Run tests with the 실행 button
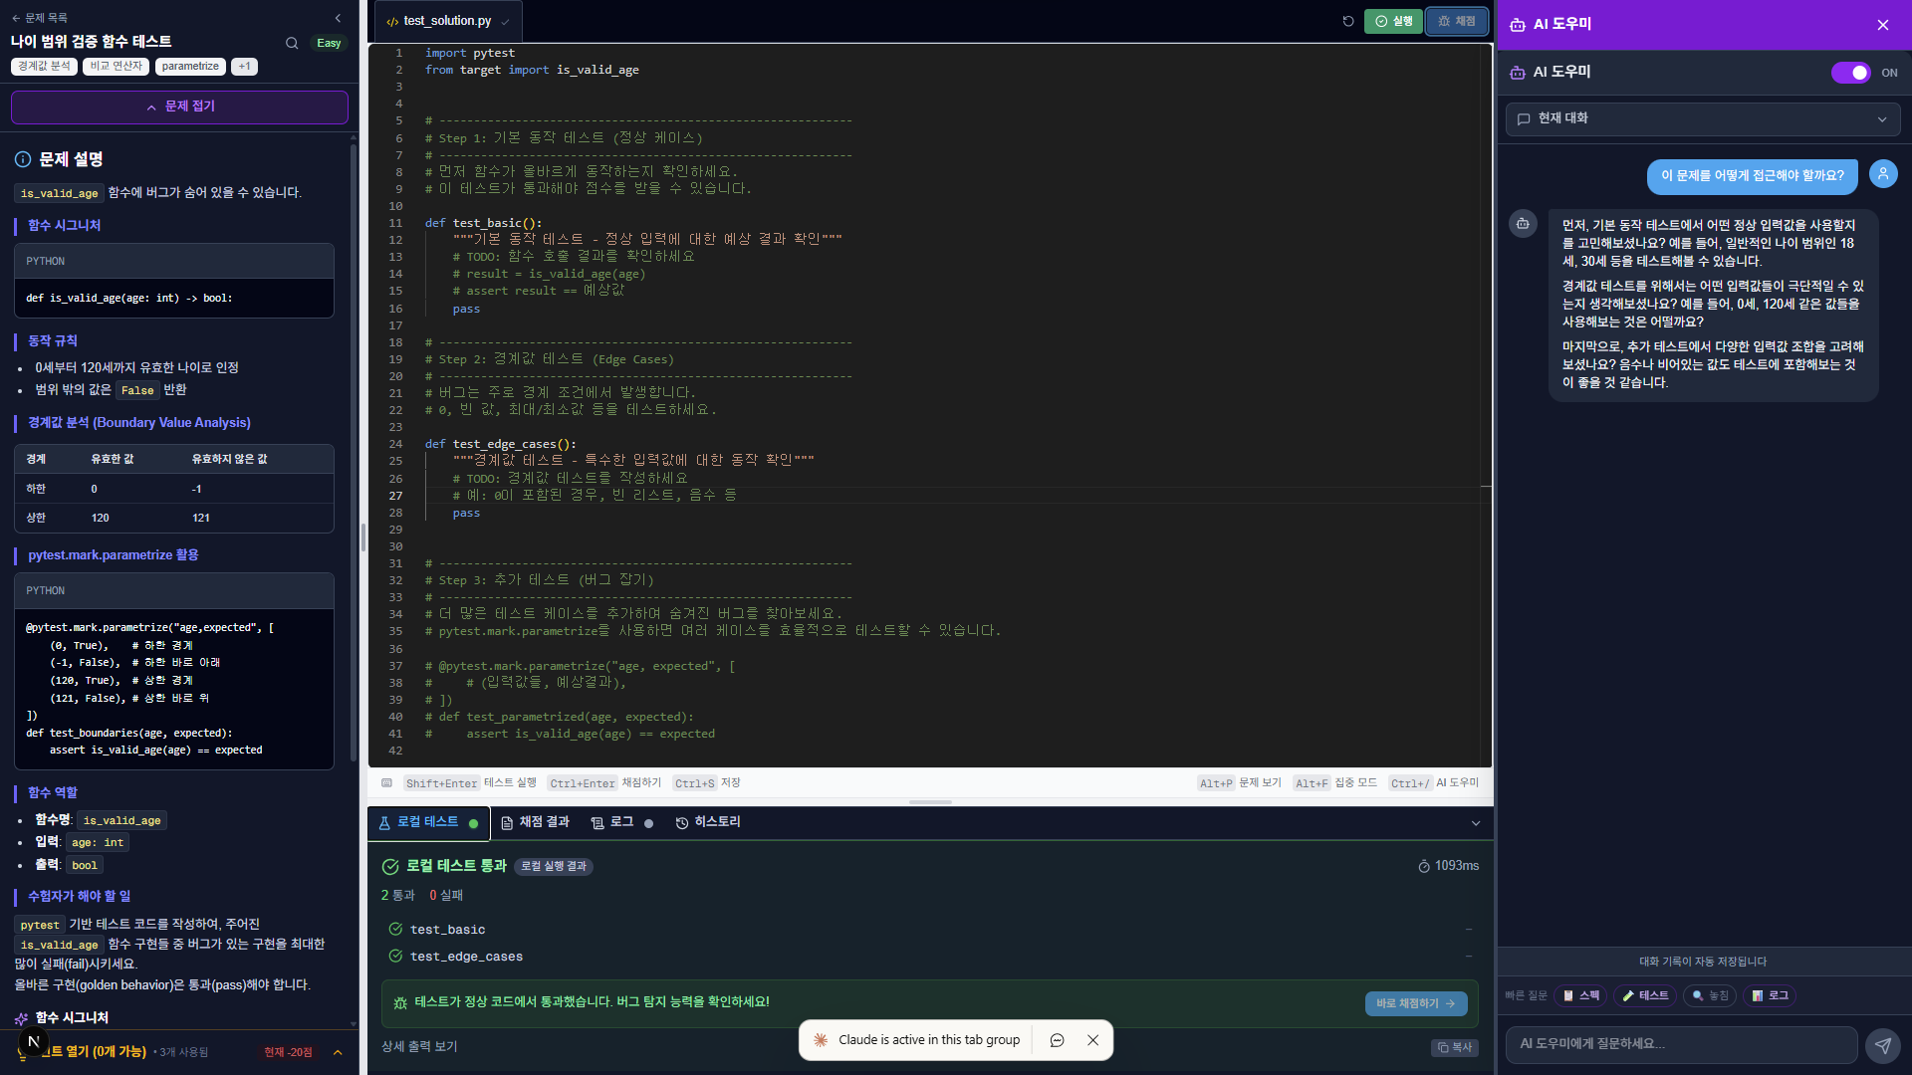The height and width of the screenshot is (1075, 1912). (x=1393, y=21)
